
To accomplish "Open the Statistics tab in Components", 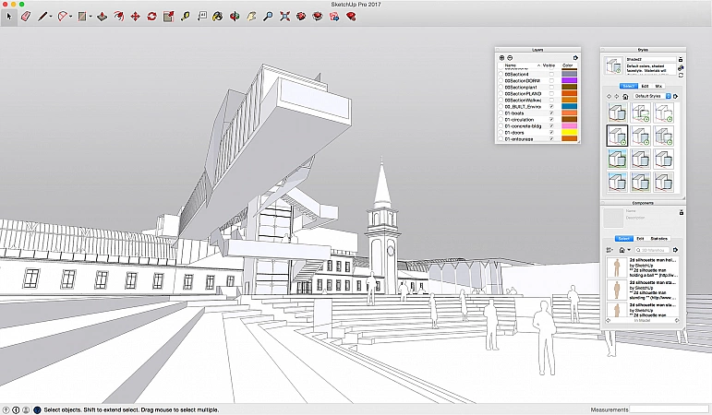I will click(x=658, y=238).
